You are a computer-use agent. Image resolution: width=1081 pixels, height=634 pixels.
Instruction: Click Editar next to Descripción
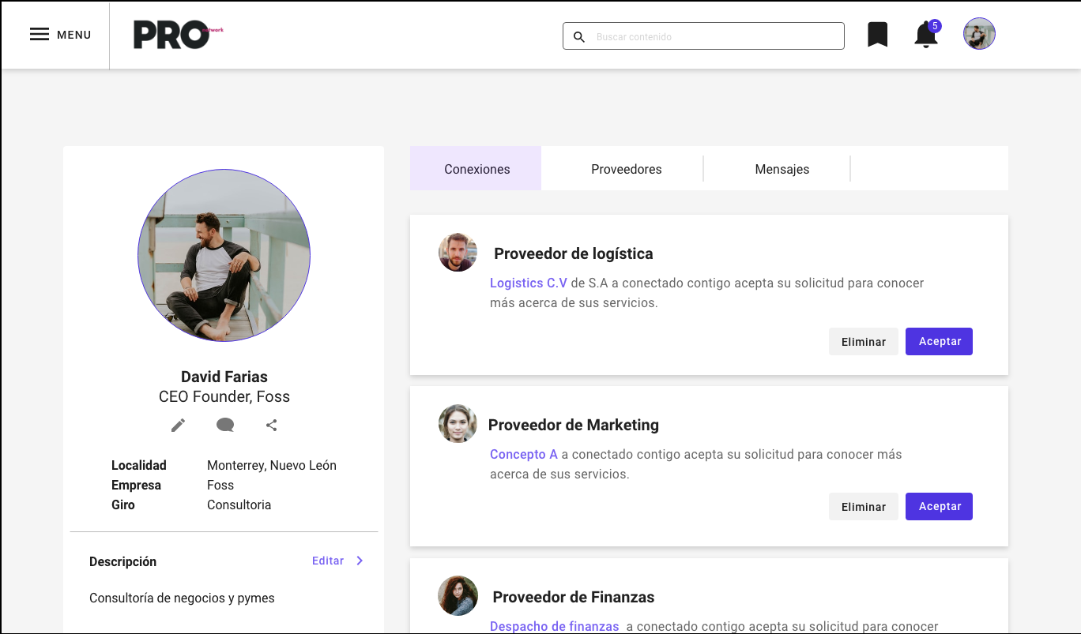[x=328, y=561]
